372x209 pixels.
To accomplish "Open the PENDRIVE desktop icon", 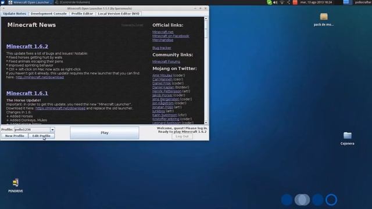I will click(16, 185).
